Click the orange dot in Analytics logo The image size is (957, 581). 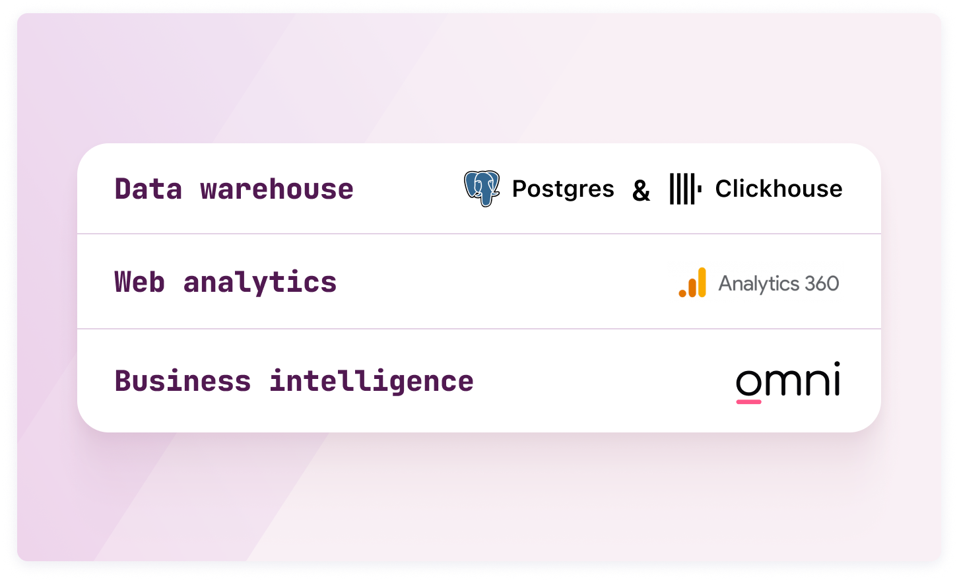(682, 292)
